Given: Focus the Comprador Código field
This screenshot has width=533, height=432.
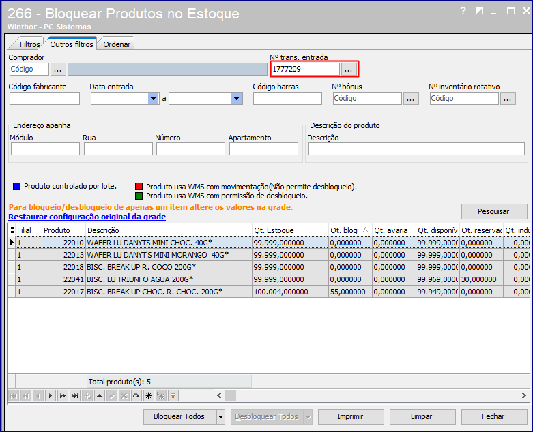Looking at the screenshot, I should click(29, 70).
